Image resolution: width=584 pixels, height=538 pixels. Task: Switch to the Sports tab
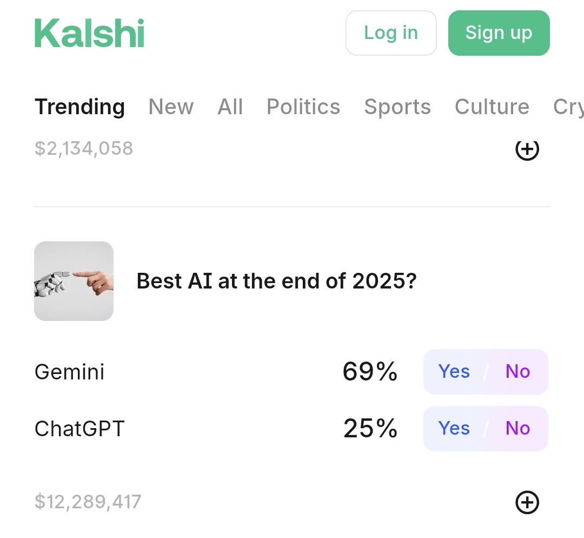pos(397,107)
